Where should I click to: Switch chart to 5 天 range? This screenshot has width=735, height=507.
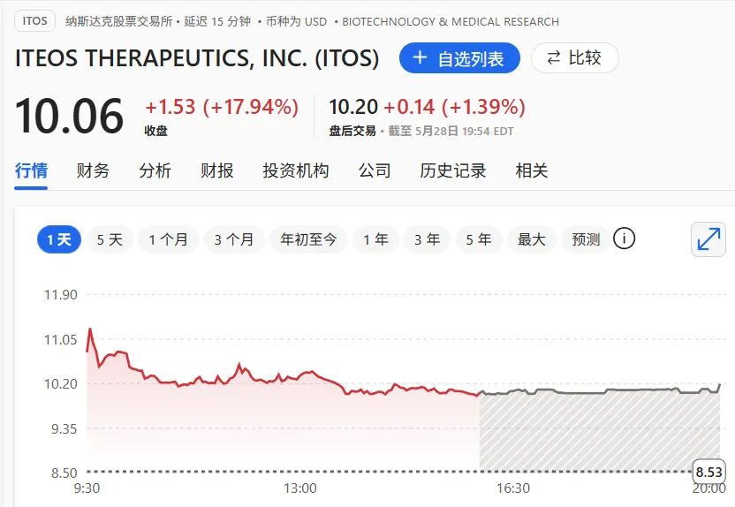[110, 239]
